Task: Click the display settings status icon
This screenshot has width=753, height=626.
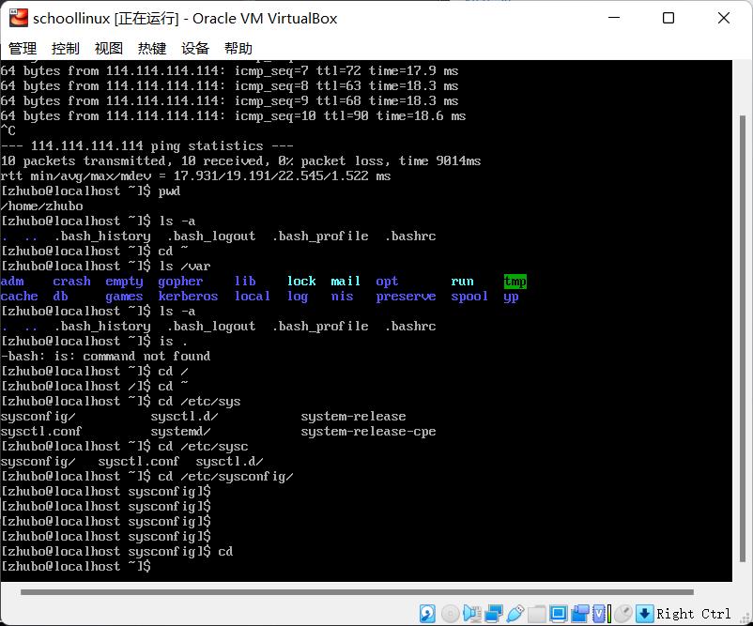Action: tap(559, 613)
